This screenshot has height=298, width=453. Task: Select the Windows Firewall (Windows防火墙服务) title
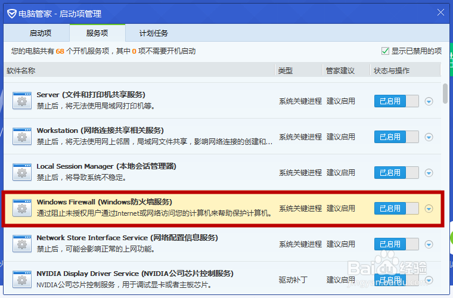[104, 202]
